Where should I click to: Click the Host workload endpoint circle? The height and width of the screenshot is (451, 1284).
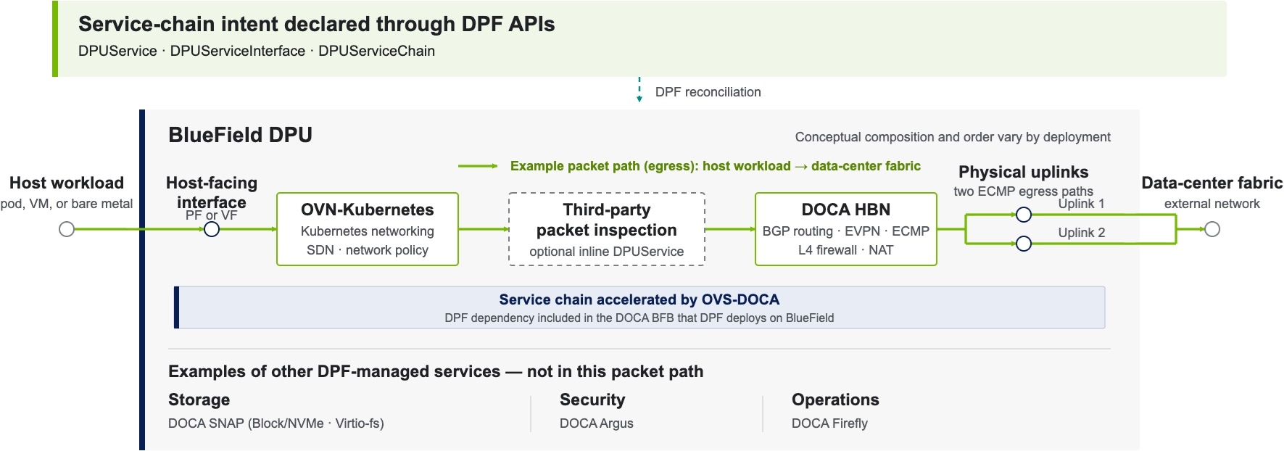point(67,229)
